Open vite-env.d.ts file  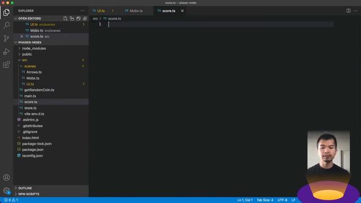(x=51, y=114)
